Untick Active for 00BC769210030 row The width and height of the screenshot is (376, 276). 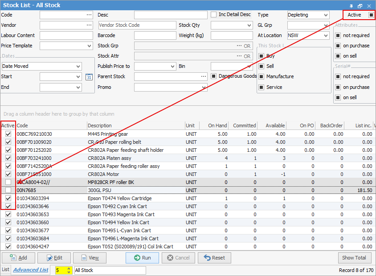point(8,134)
